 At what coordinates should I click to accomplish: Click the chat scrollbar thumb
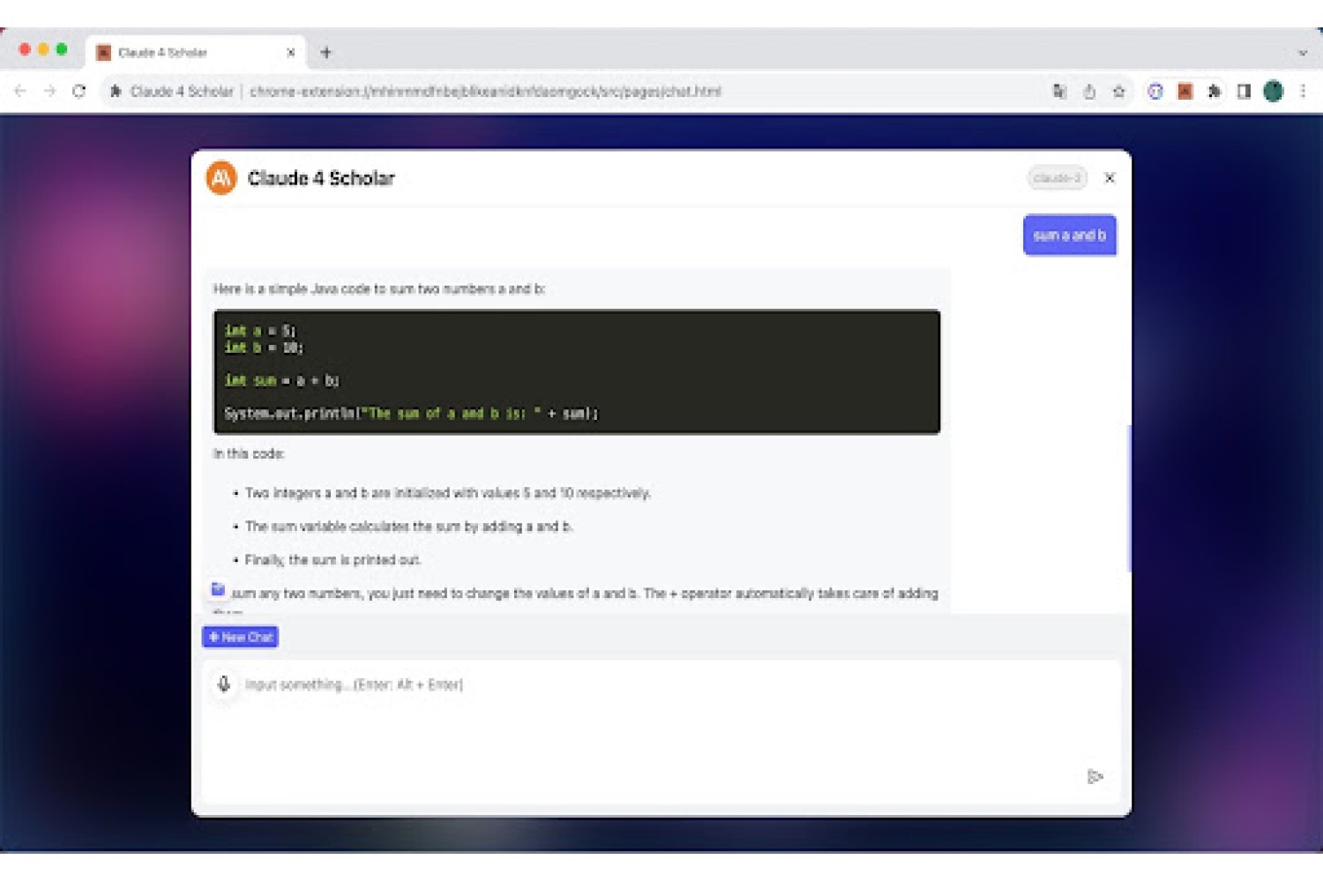tap(1129, 498)
